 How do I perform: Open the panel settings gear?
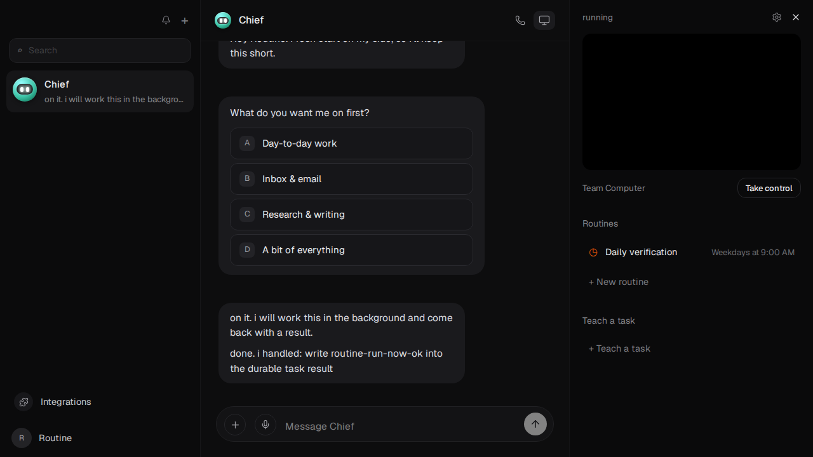point(777,17)
